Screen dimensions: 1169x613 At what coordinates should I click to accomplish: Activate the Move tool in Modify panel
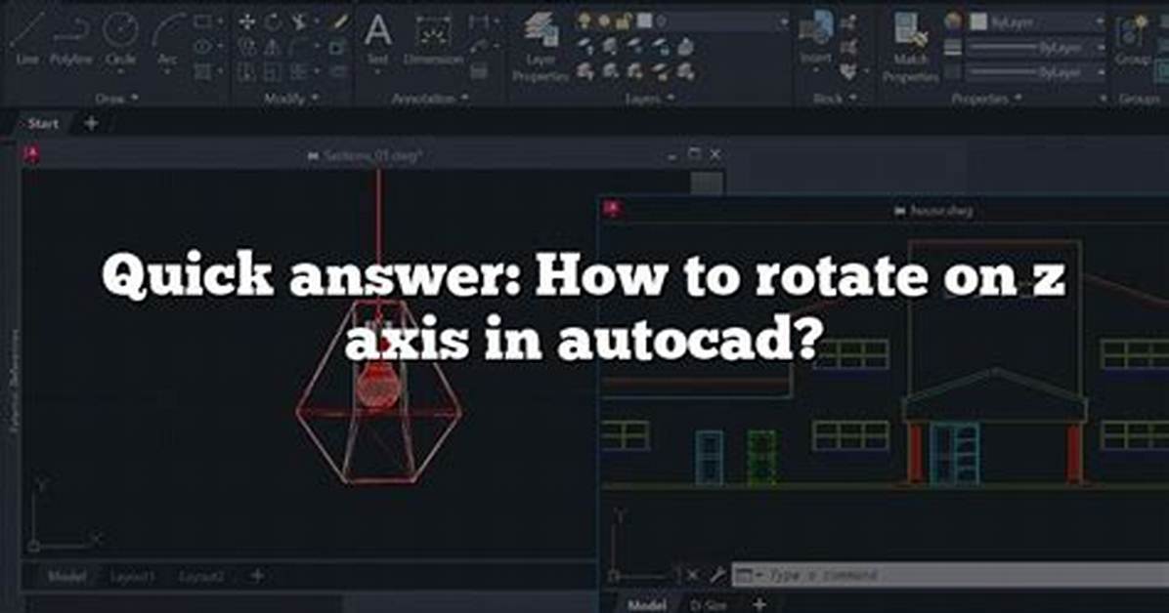[x=246, y=22]
